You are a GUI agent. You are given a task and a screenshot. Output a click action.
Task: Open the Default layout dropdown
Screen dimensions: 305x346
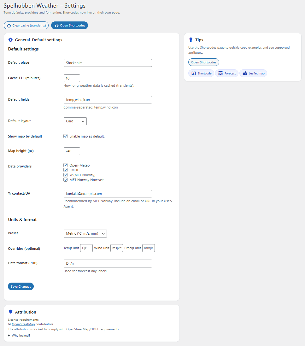(x=75, y=121)
